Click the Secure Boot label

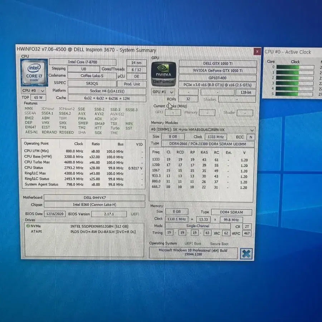[x=219, y=244]
